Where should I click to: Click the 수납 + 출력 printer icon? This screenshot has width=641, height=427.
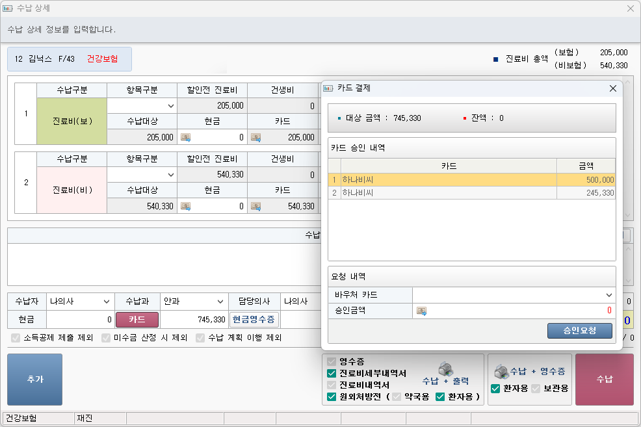click(x=445, y=369)
